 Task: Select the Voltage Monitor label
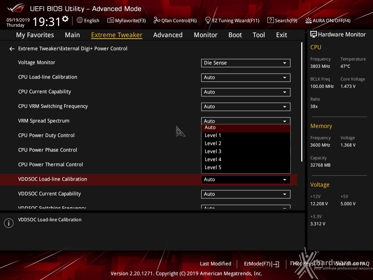pyautogui.click(x=37, y=63)
